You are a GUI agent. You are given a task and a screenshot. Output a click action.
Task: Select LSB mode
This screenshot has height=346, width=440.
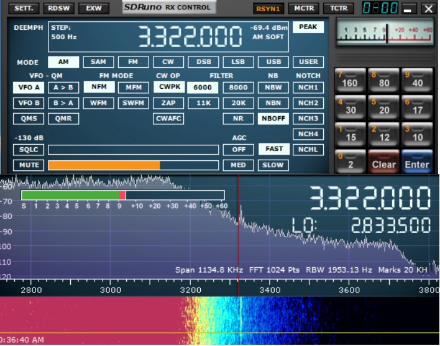pyautogui.click(x=238, y=61)
